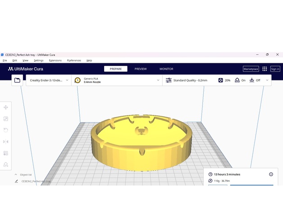Expand print settings panel chevron
The image size is (283, 212).
pyautogui.click(x=267, y=80)
